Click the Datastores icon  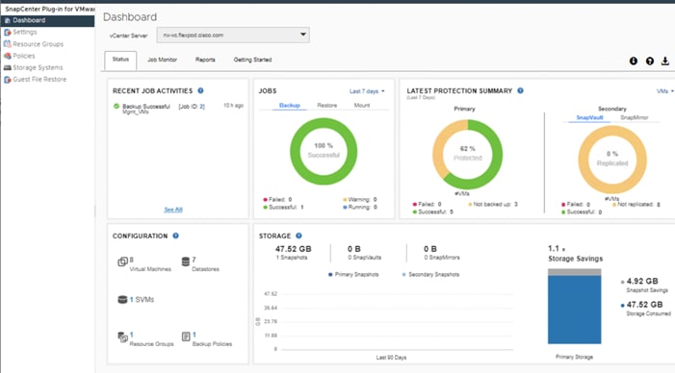[x=186, y=261]
